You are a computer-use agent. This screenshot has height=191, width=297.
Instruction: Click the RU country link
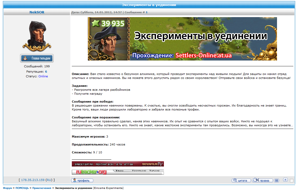(49, 180)
